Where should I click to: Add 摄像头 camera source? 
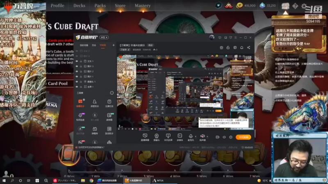pos(157,137)
